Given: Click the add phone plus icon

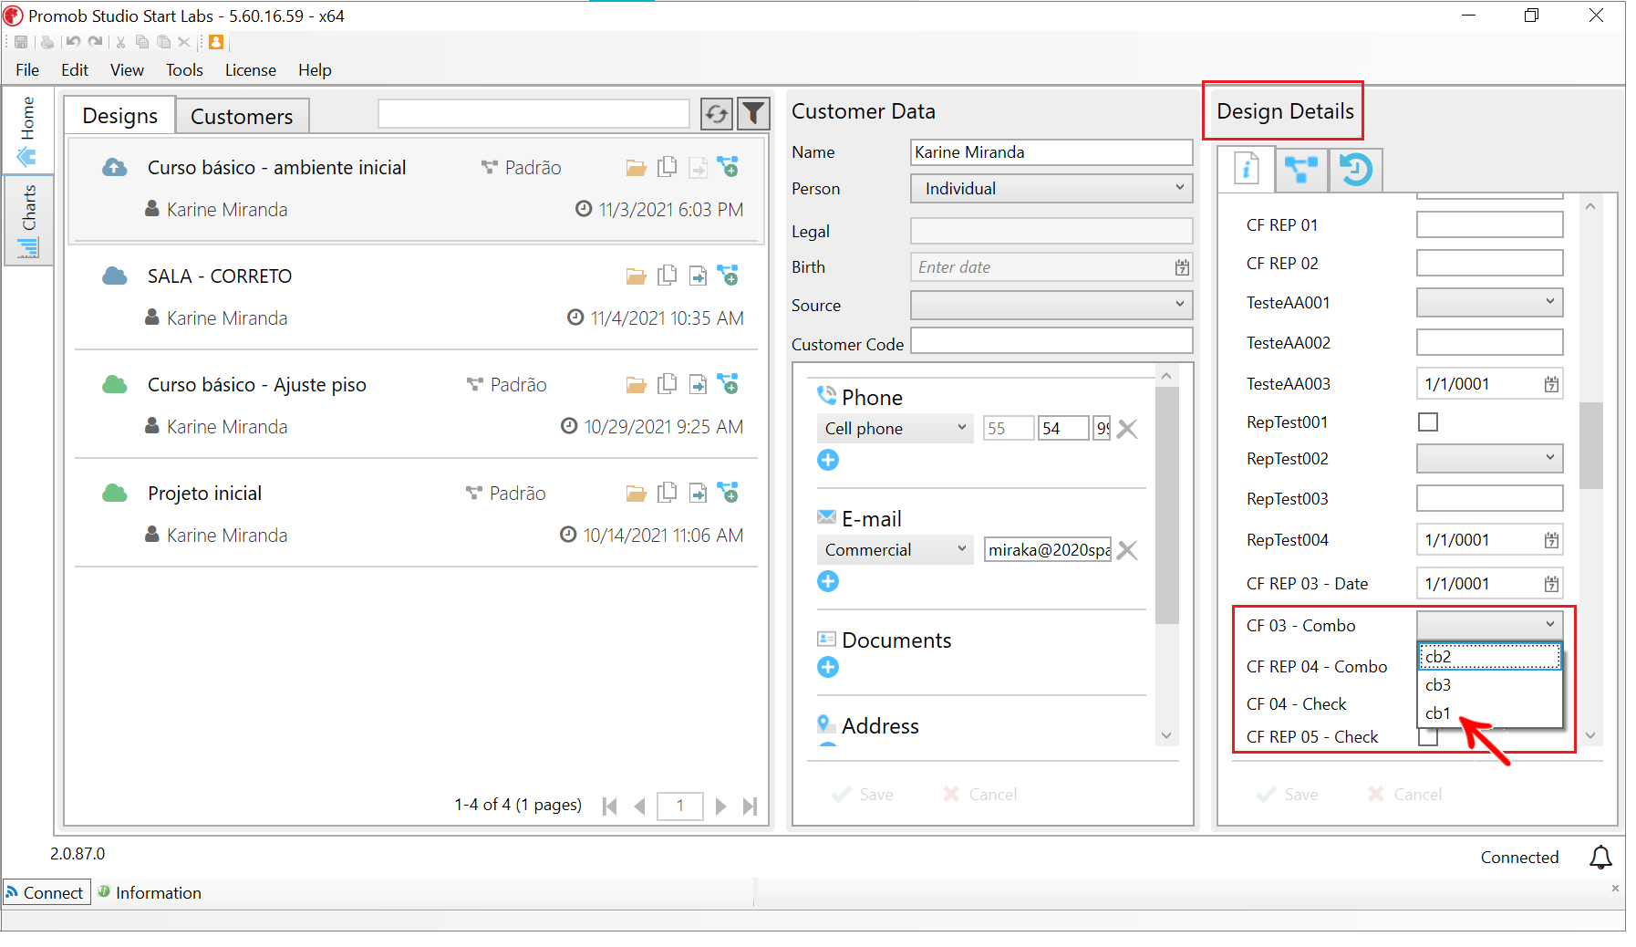Looking at the screenshot, I should [x=828, y=460].
